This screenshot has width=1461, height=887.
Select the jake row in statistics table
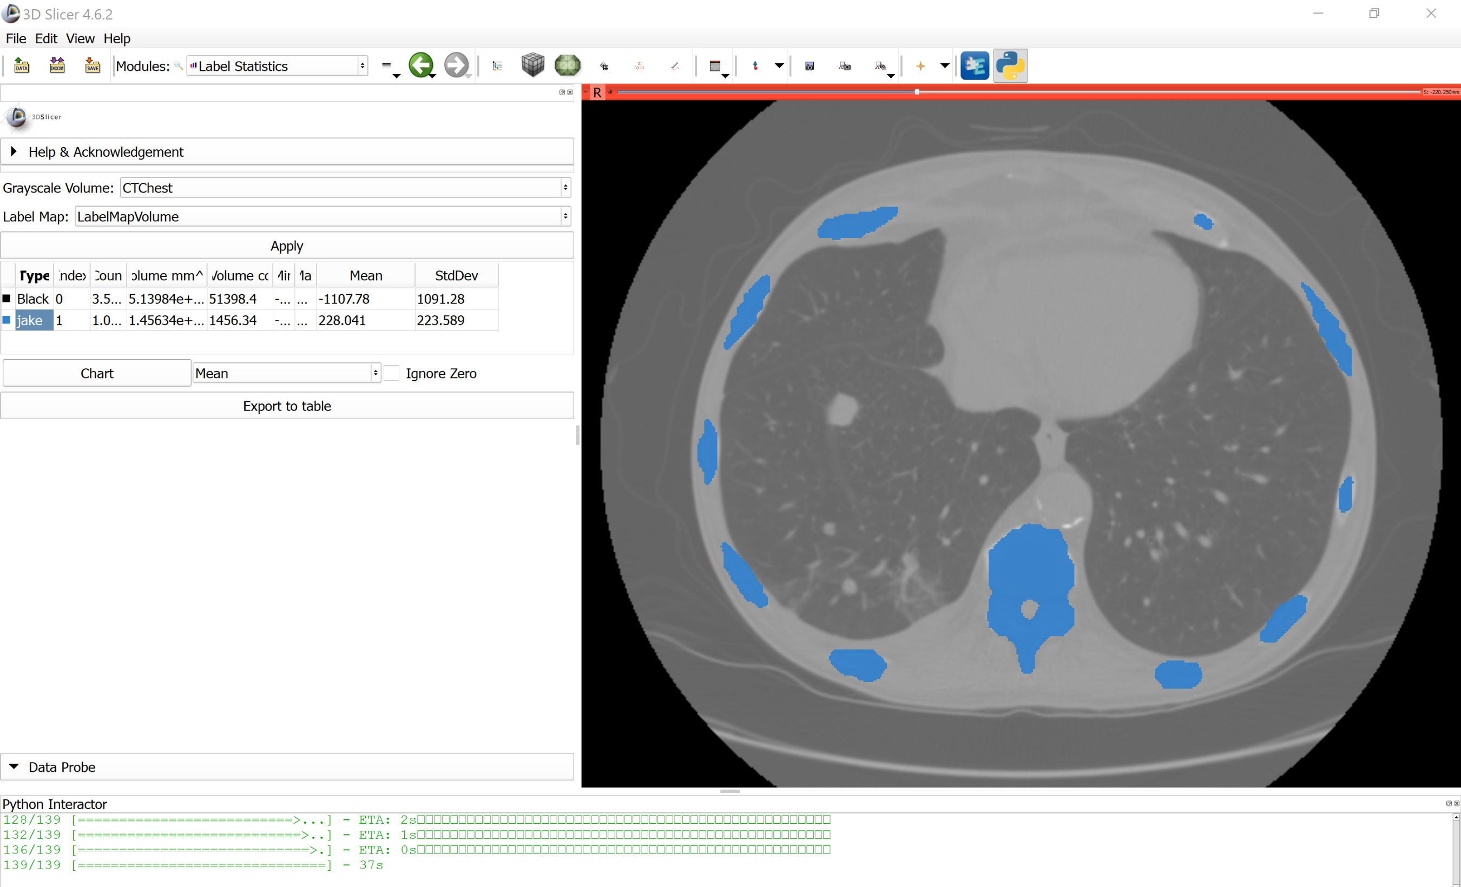tap(33, 321)
